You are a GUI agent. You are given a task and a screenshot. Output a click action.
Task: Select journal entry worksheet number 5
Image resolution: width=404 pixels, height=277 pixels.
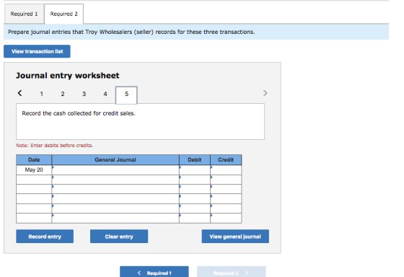click(126, 95)
